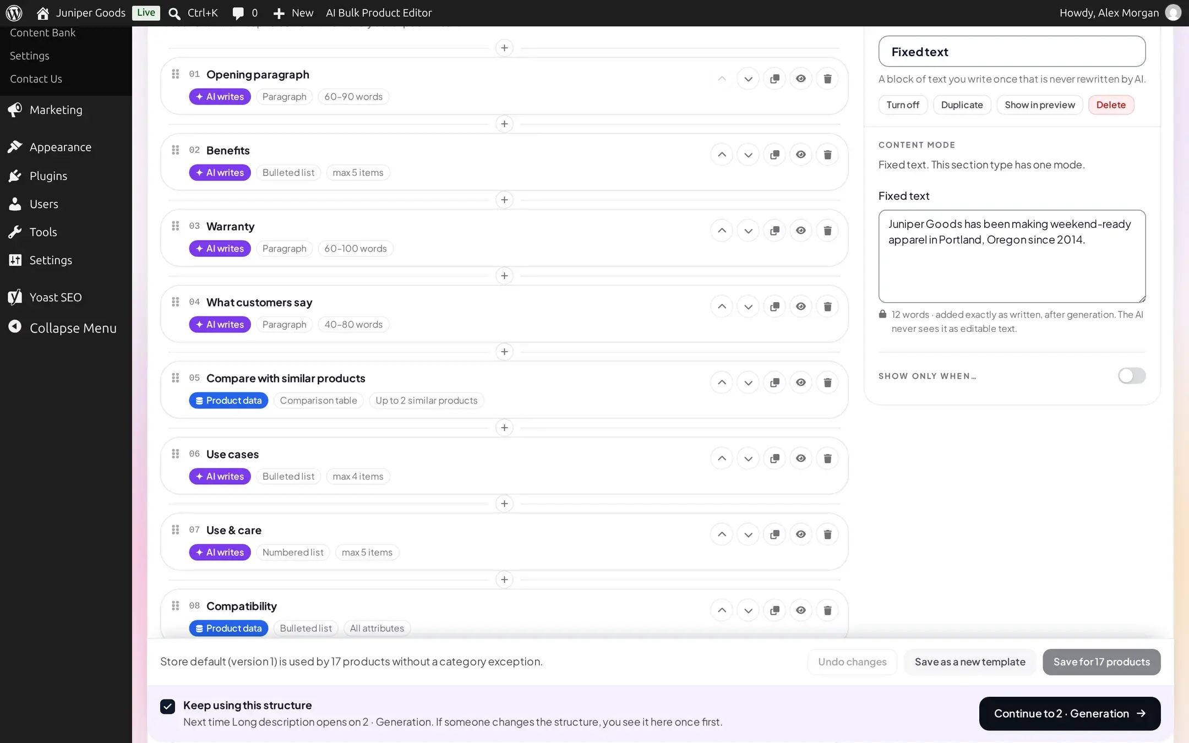
Task: Duplicate the Opening paragraph section
Action: [x=775, y=79]
